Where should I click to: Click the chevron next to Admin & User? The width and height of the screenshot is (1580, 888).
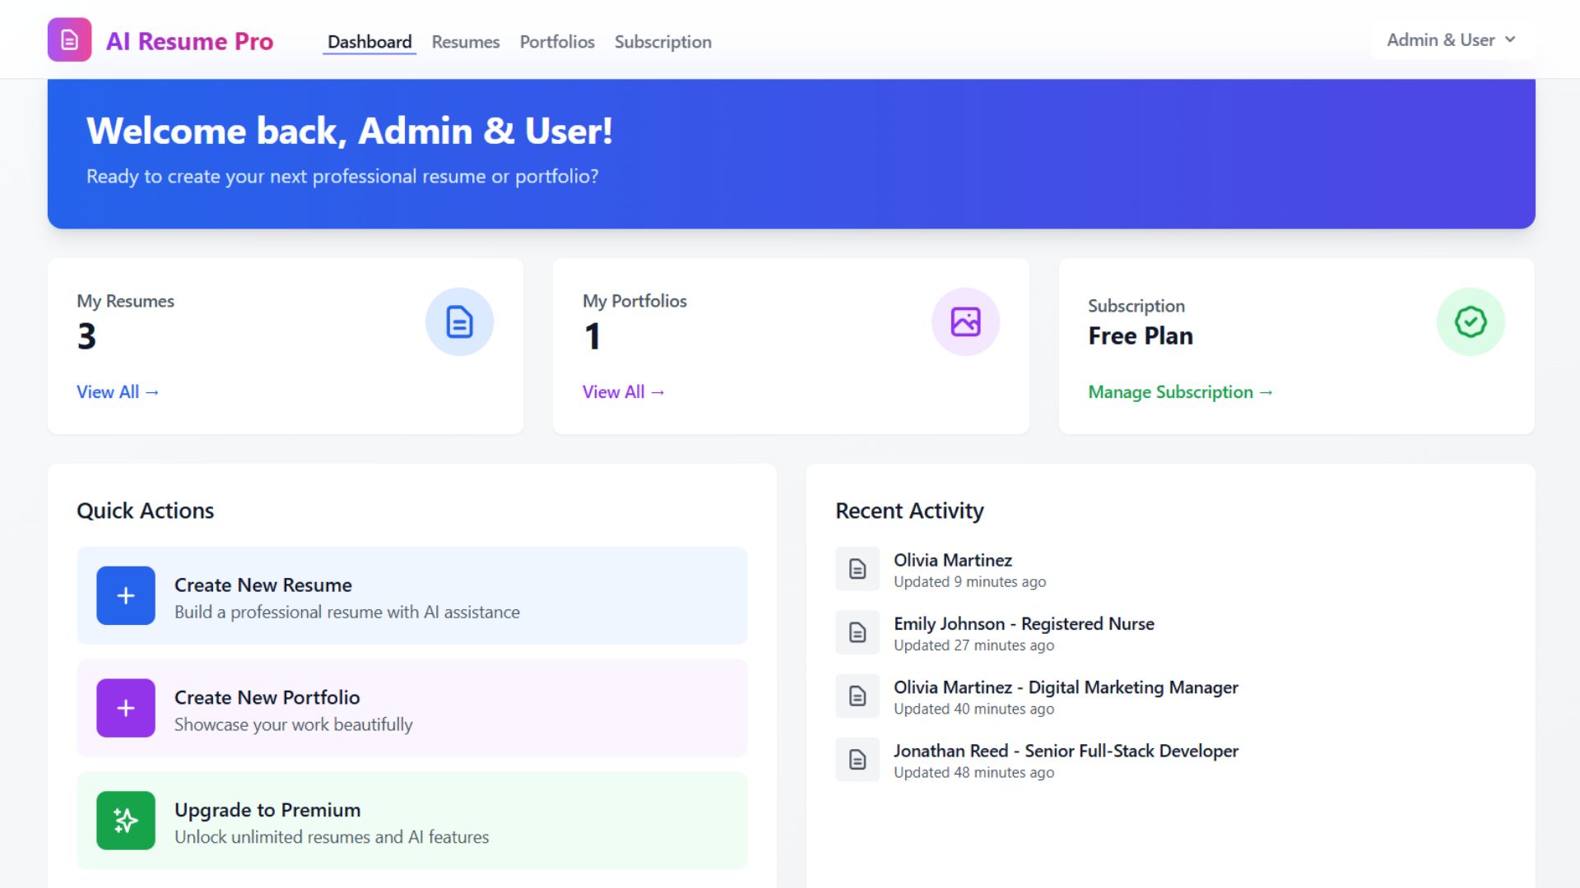pos(1510,40)
